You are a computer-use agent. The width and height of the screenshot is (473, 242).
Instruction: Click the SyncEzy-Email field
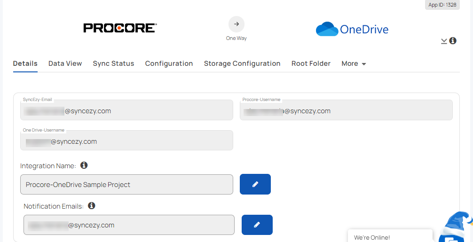(x=126, y=110)
